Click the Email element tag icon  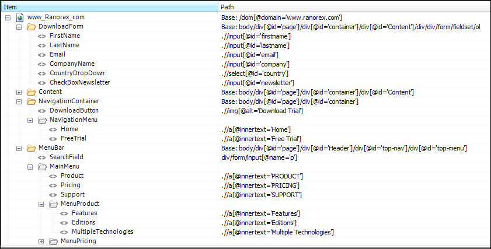click(41, 55)
